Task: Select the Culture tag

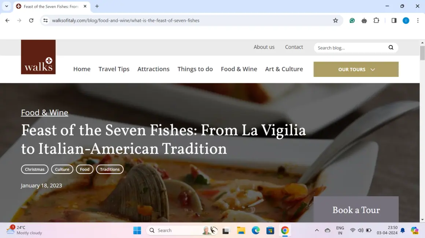Action: click(62, 169)
